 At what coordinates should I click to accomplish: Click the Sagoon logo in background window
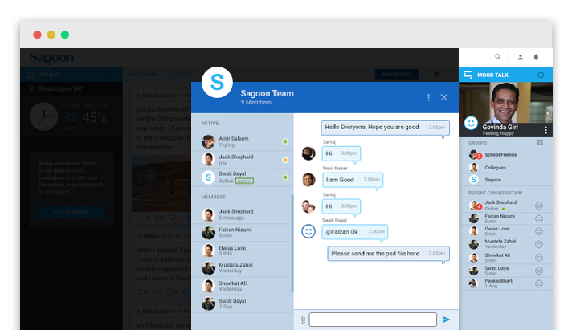(x=51, y=58)
